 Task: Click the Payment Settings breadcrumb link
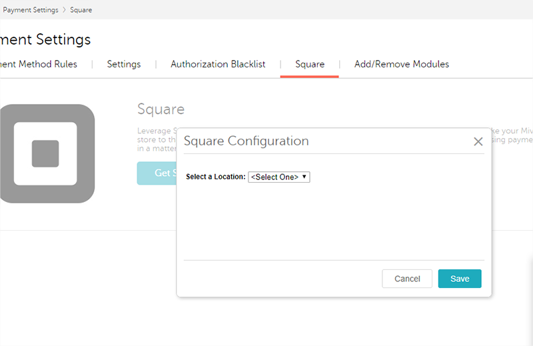(31, 10)
